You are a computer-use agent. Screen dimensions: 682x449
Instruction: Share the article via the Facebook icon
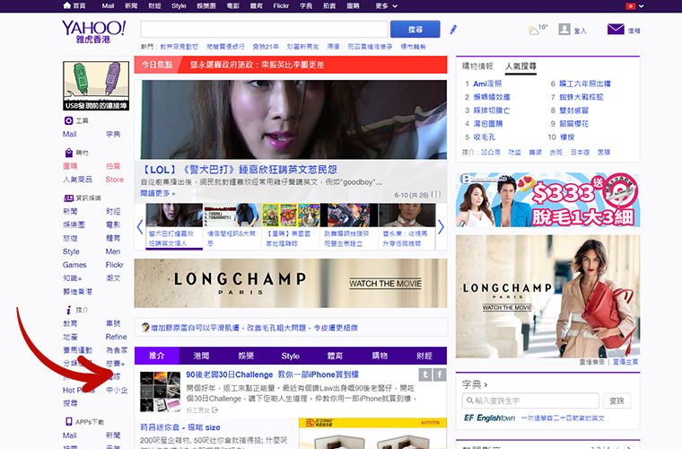click(440, 374)
